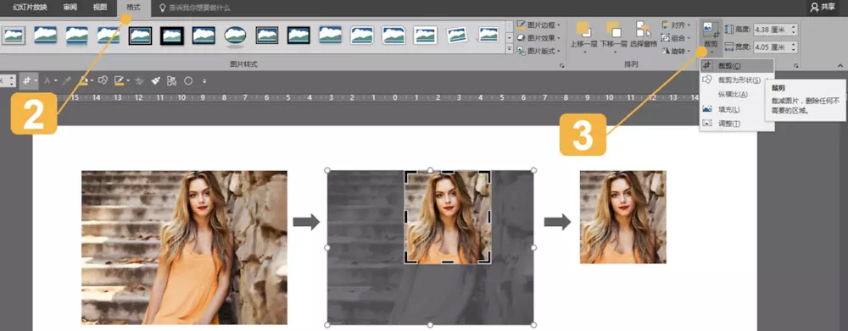This screenshot has height=331, width=848.
Task: Open the 对齐 align dropdown
Action: [x=677, y=25]
